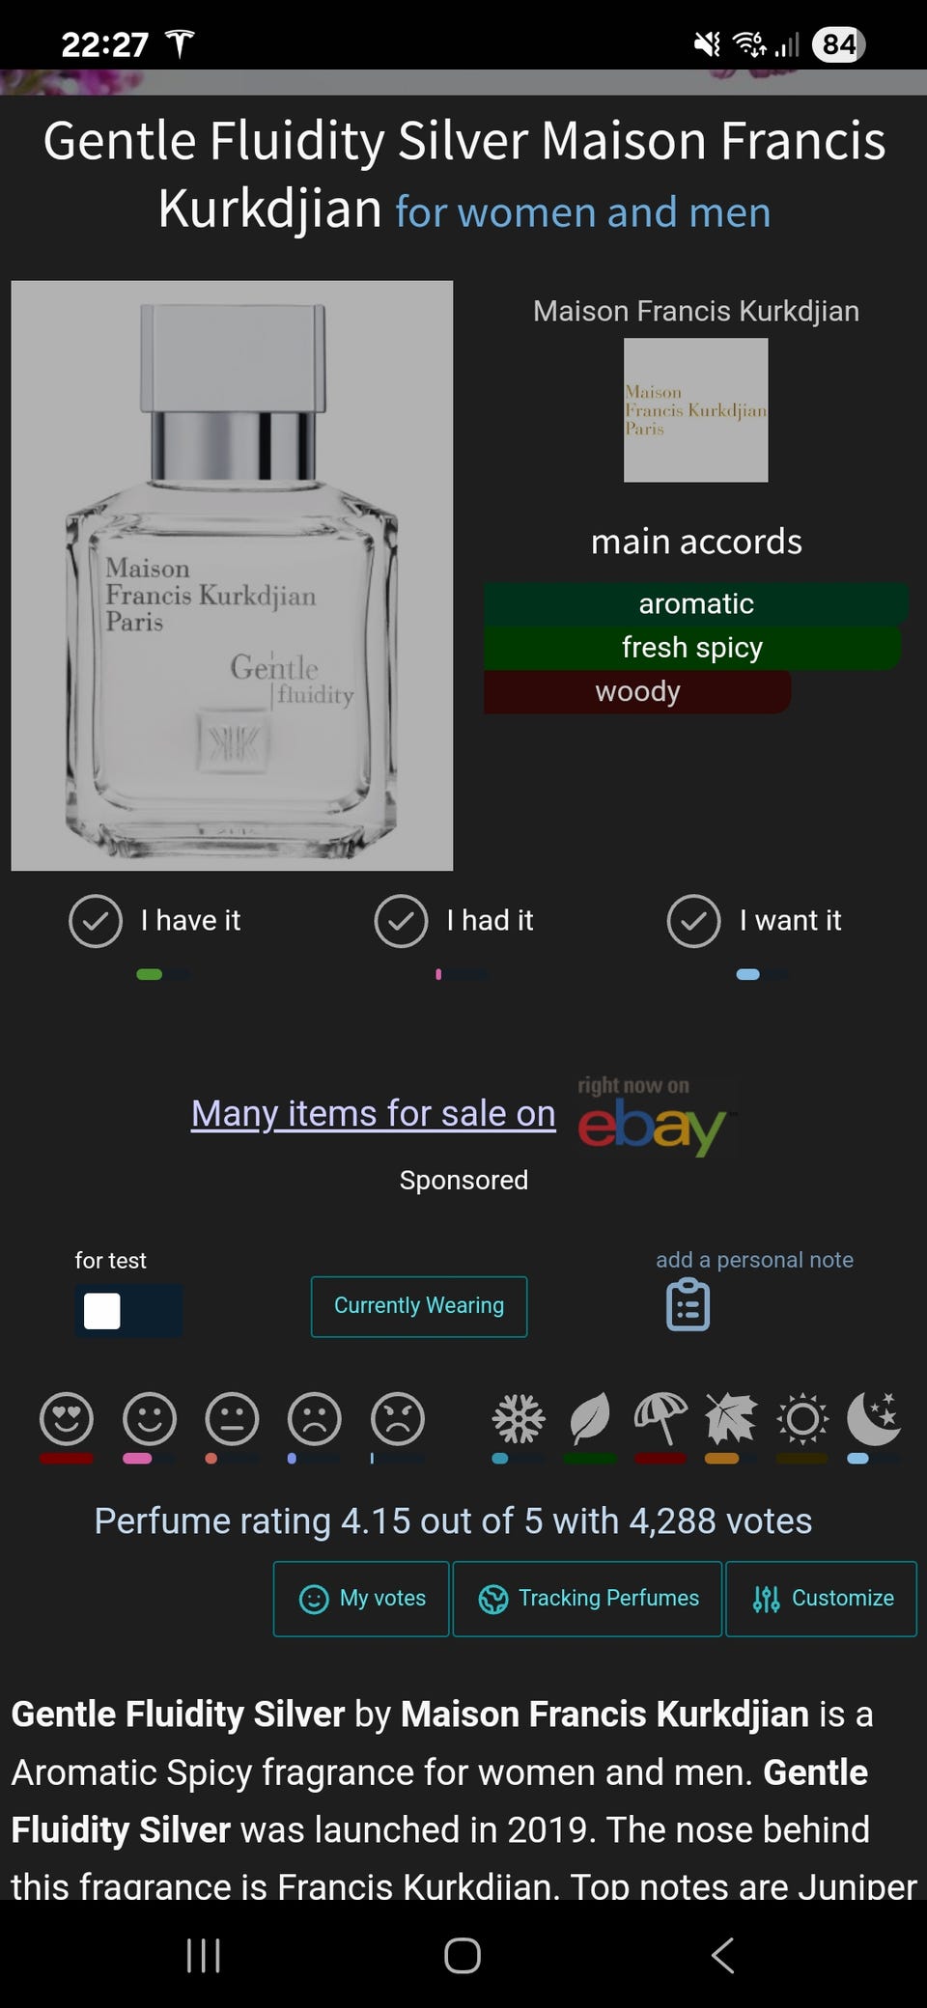Open the My votes button
This screenshot has width=927, height=2008.
[361, 1599]
